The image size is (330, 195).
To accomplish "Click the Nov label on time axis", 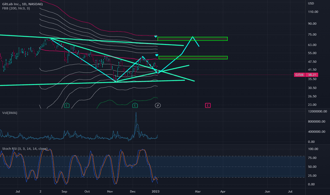I will coord(110,191).
